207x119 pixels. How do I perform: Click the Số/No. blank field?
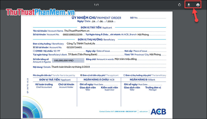pos(152,18)
